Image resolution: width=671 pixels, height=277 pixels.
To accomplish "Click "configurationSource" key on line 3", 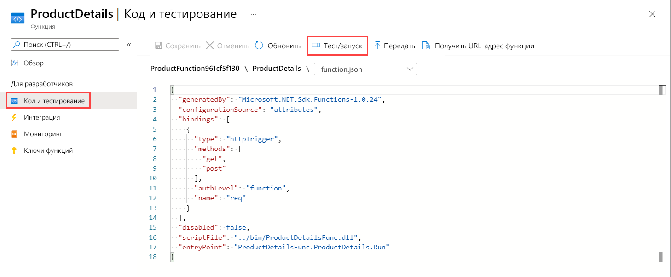I will tap(221, 110).
